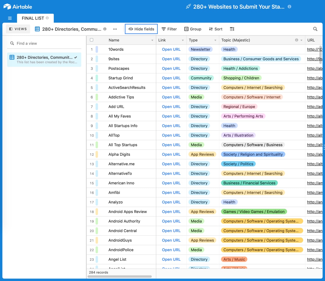The height and width of the screenshot is (281, 325).
Task: Click App Reviews tag for Android Apps Review
Action: (x=202, y=212)
